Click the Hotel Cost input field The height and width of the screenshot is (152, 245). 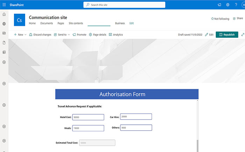pyautogui.click(x=88, y=117)
